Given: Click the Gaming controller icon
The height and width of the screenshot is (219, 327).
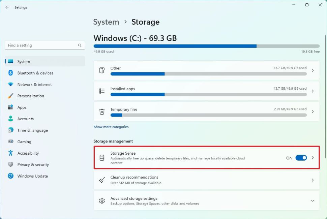Looking at the screenshot, I should tap(10, 142).
